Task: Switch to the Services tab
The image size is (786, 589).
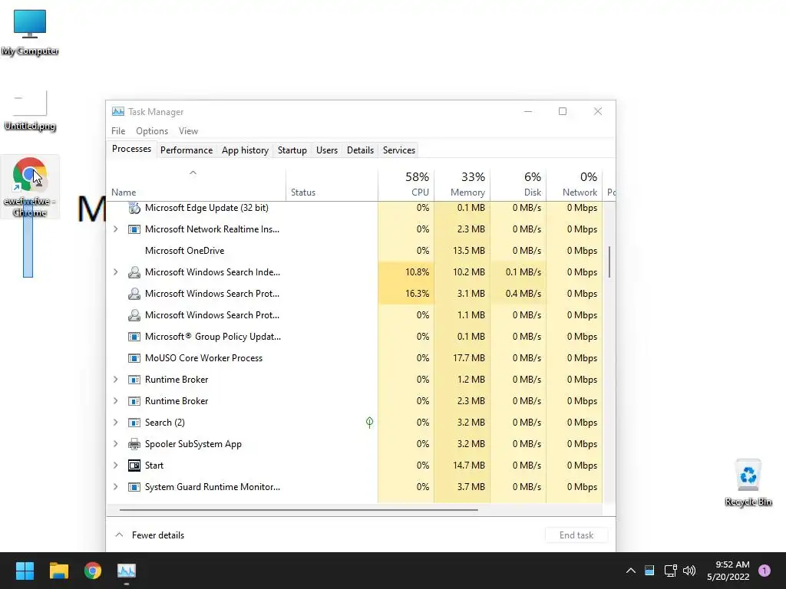Action: (x=399, y=150)
